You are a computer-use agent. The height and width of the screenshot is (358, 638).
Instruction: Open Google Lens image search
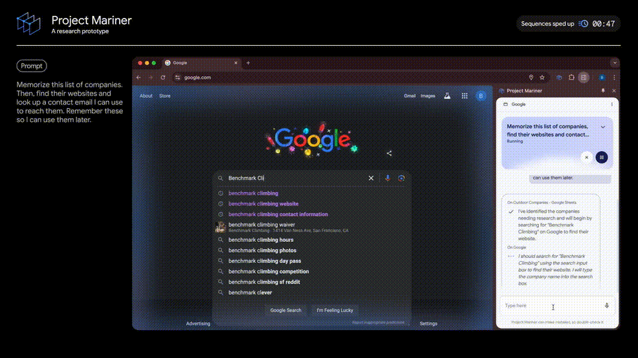pyautogui.click(x=401, y=178)
